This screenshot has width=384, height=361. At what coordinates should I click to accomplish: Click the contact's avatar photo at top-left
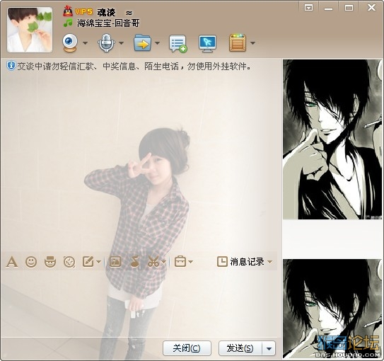(30, 30)
